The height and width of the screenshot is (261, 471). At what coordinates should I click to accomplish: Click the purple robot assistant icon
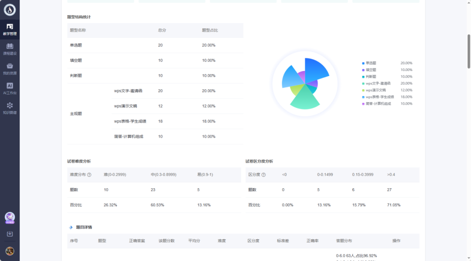click(10, 217)
